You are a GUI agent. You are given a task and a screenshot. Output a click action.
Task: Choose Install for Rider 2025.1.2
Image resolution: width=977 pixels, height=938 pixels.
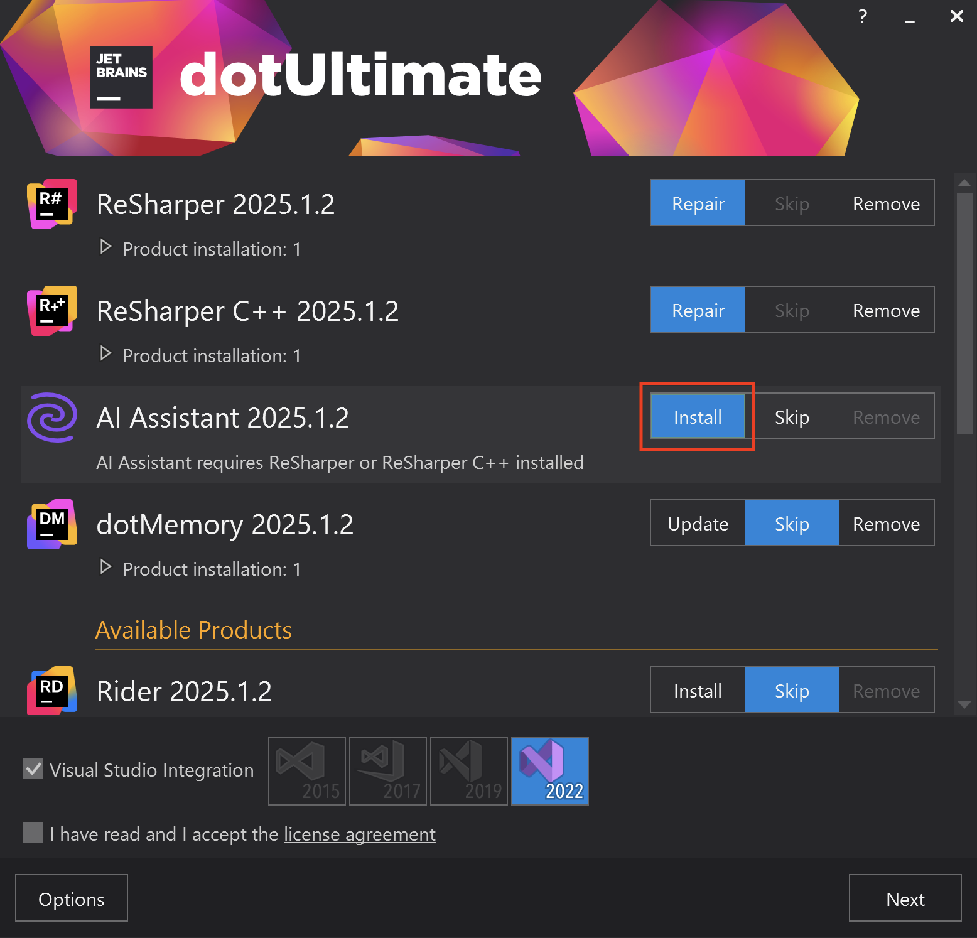point(698,690)
